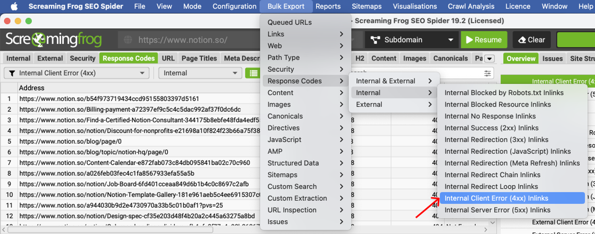
Task: Open the tab overflow arrow after Canonicals
Action: (490, 59)
